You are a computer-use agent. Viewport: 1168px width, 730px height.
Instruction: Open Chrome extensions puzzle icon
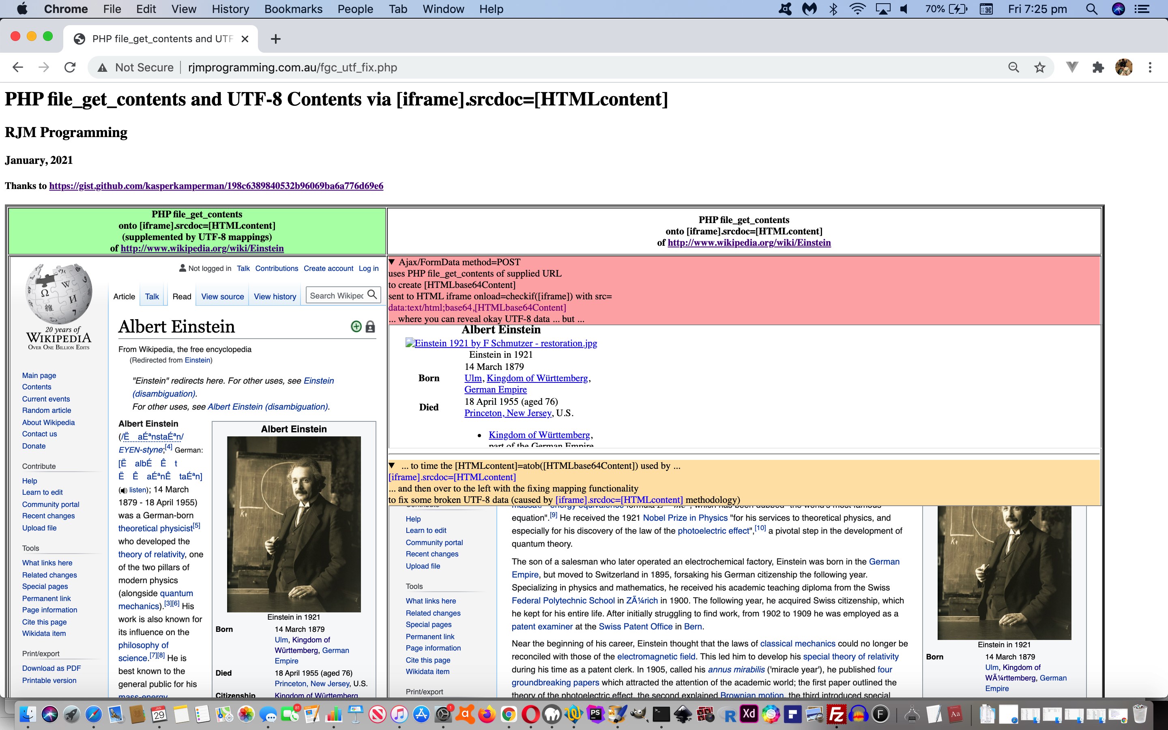[1098, 68]
